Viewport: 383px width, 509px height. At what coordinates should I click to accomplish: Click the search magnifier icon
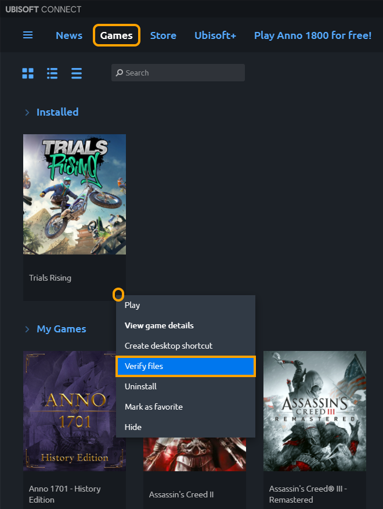tap(120, 73)
